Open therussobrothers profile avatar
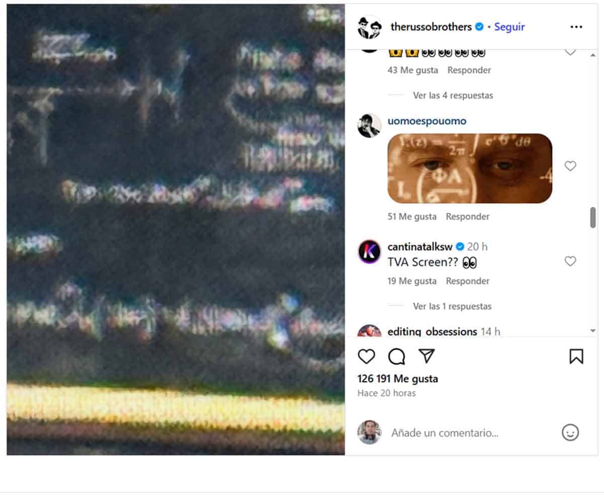Viewport: 604px width, 501px height. 369,27
